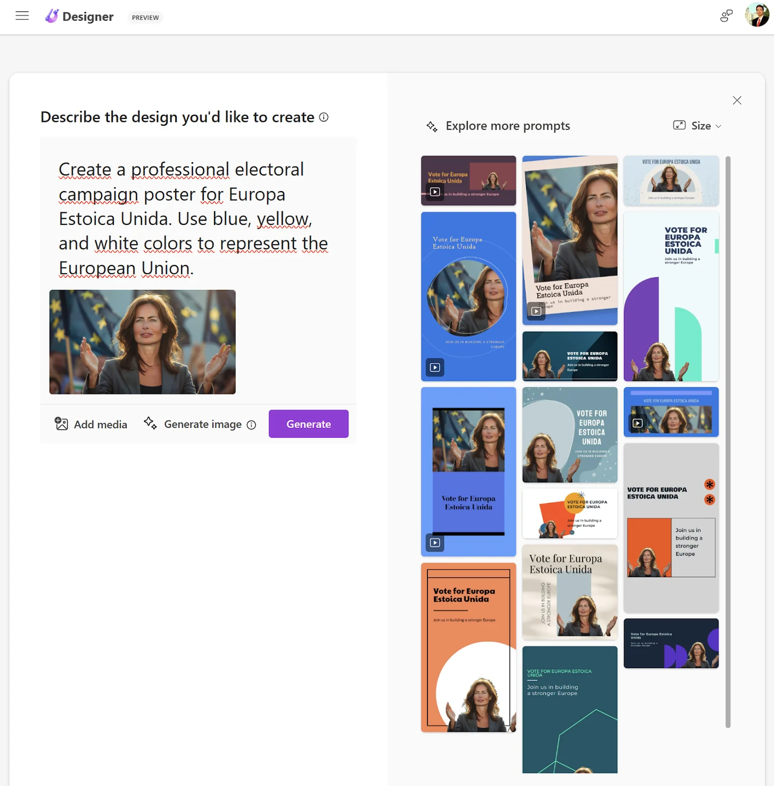Select the maroon Vote for Europa banner design
Viewport: 774px width, 786px height.
[x=468, y=181]
